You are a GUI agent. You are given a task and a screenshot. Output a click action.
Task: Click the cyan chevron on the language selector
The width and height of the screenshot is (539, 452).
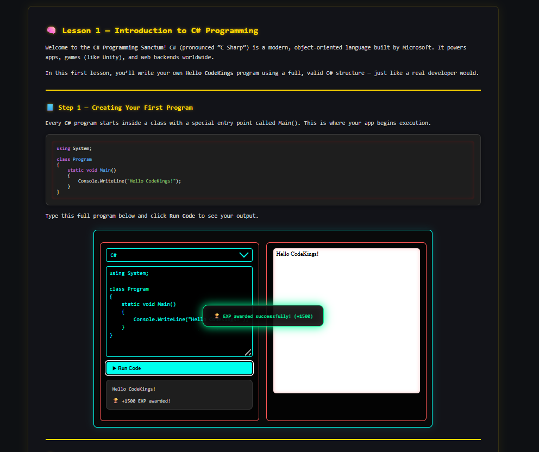pos(245,255)
